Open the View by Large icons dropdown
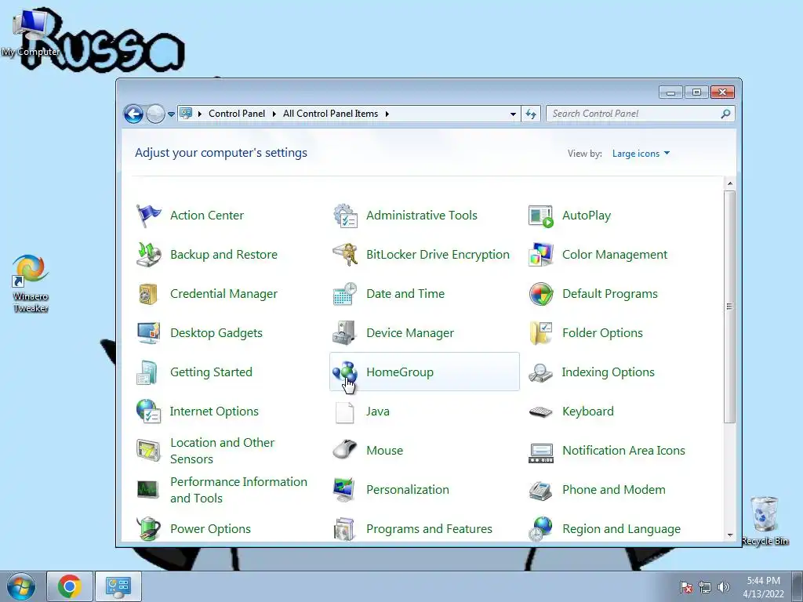This screenshot has width=803, height=602. pos(641,154)
